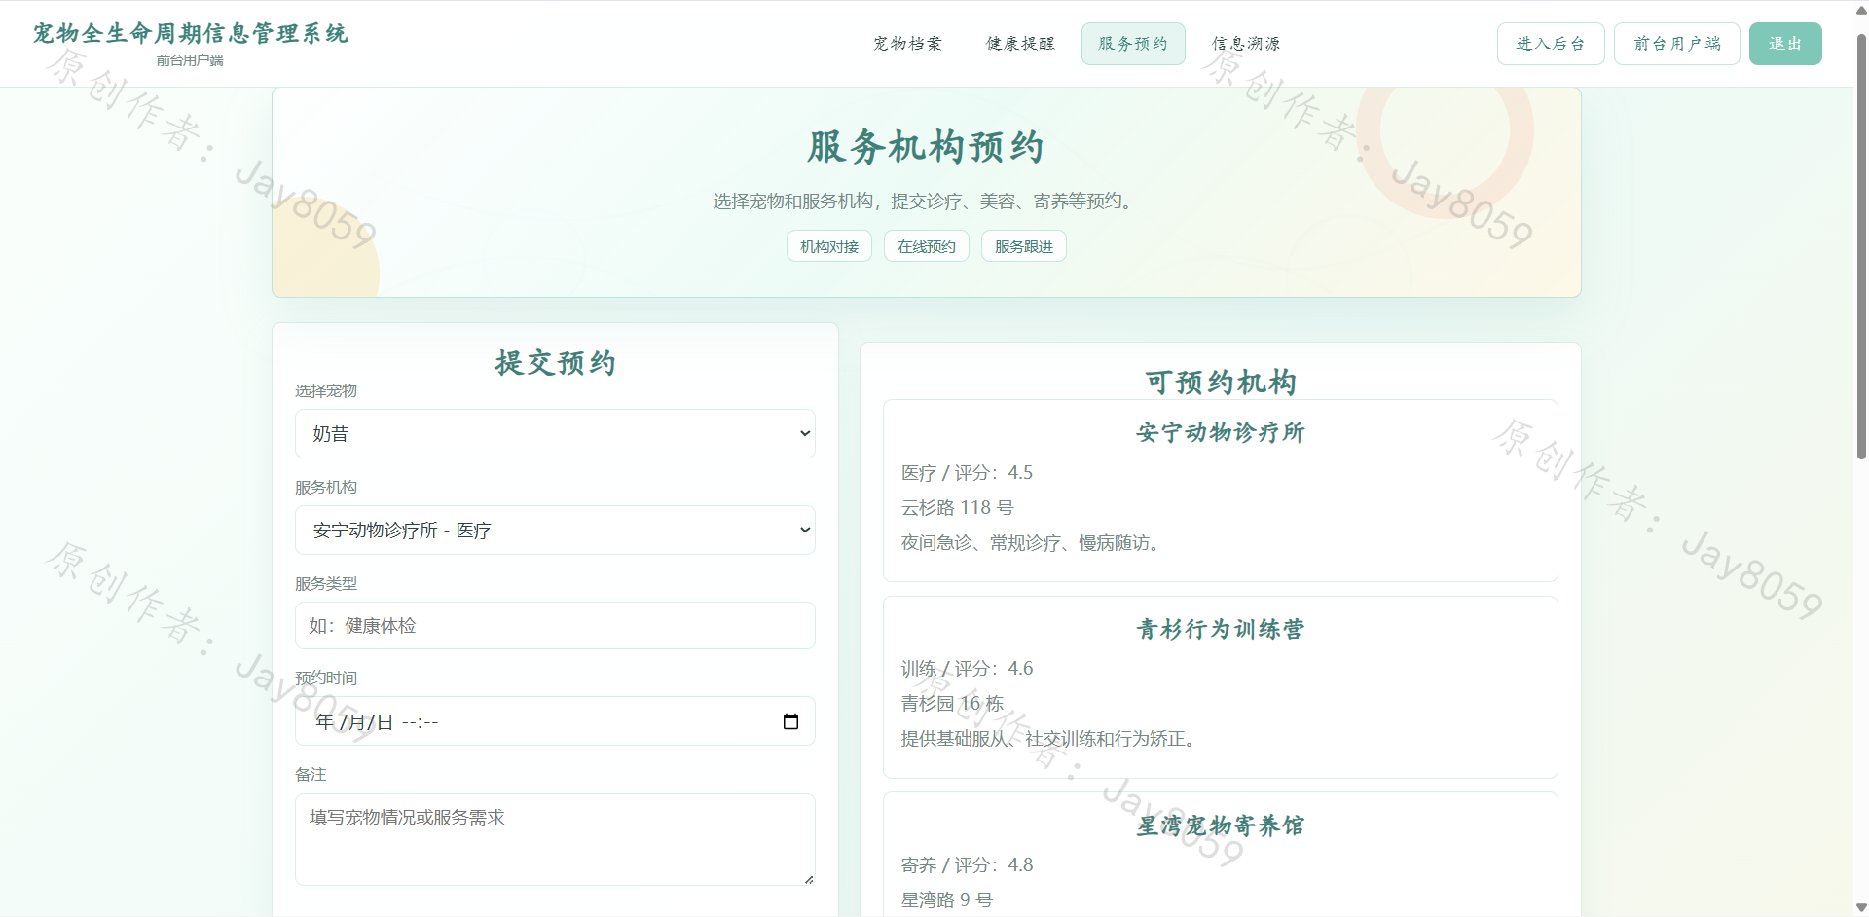
Task: Click the address 星湾路 9 号
Action: coord(946,900)
